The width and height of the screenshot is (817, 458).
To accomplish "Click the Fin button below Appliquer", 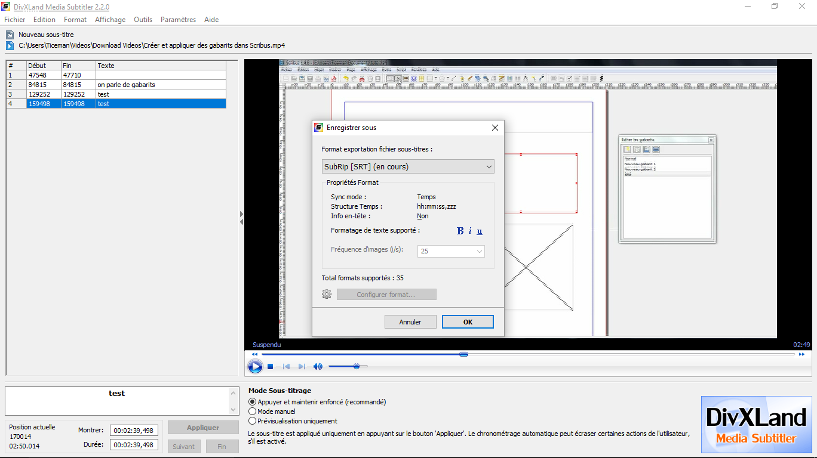I will 222,446.
